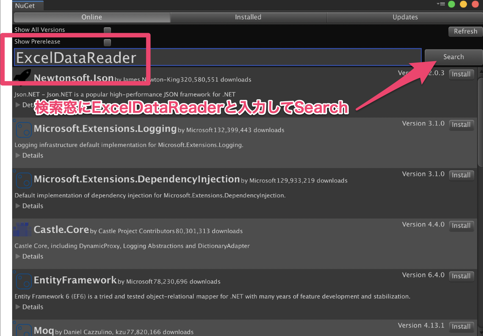
Task: Focus the ExcelDataReader search field
Action: click(x=218, y=57)
